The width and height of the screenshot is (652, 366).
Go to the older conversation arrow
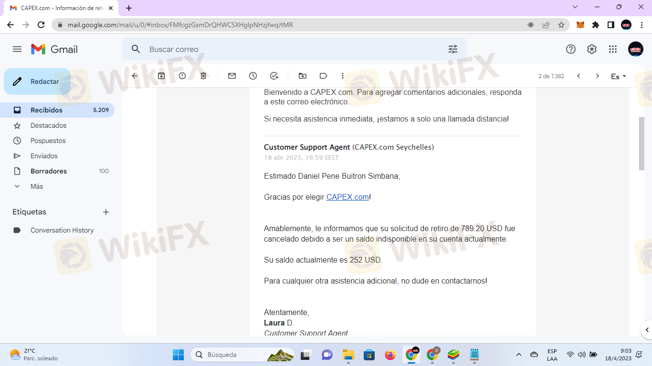(597, 76)
